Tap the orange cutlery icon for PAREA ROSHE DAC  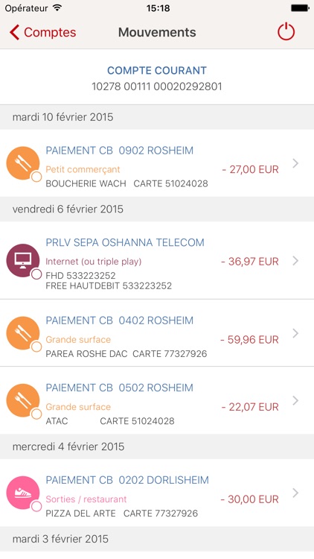(x=23, y=333)
